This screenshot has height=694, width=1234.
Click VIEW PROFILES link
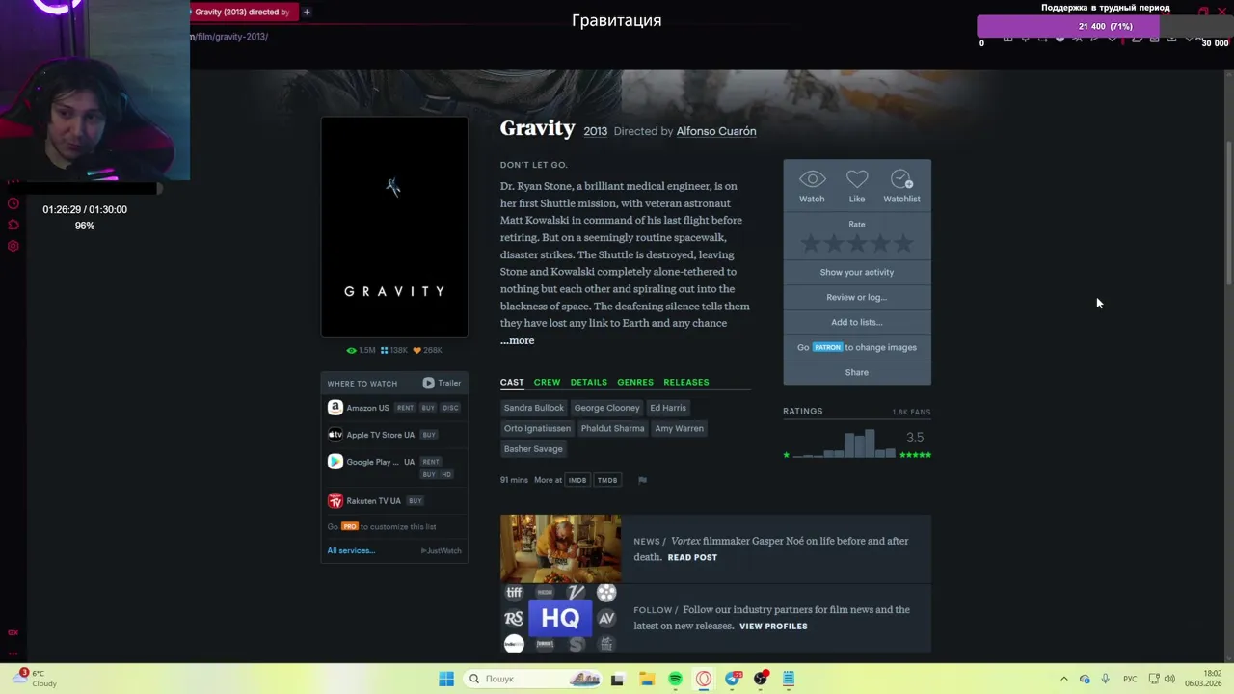[773, 627]
